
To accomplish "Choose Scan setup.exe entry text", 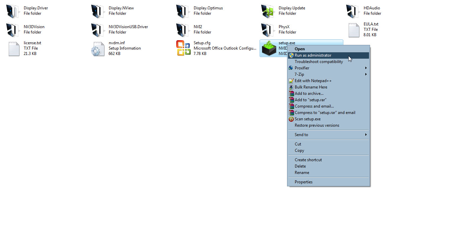I will (307, 119).
